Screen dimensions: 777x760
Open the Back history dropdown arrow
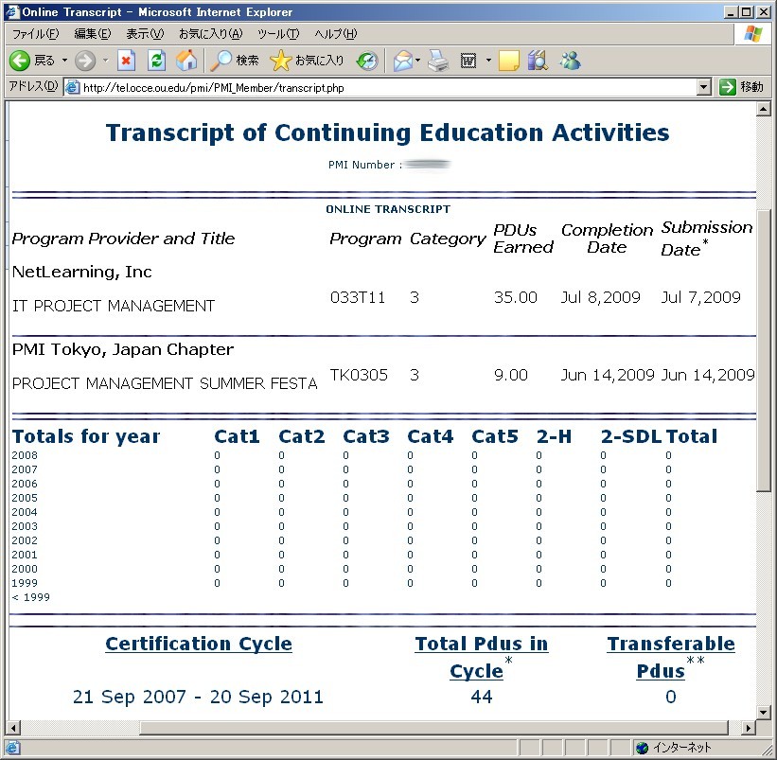[64, 61]
